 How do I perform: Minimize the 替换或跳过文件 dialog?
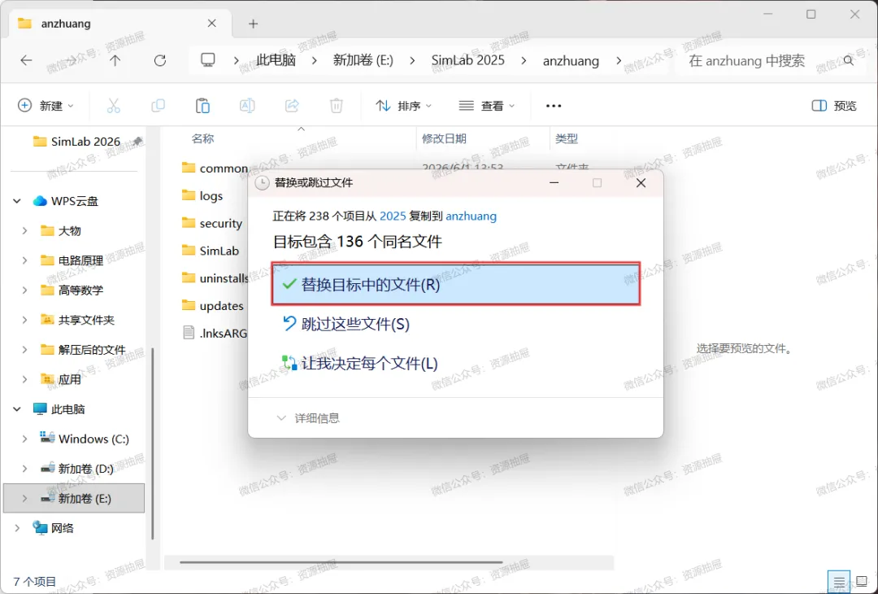click(x=554, y=183)
